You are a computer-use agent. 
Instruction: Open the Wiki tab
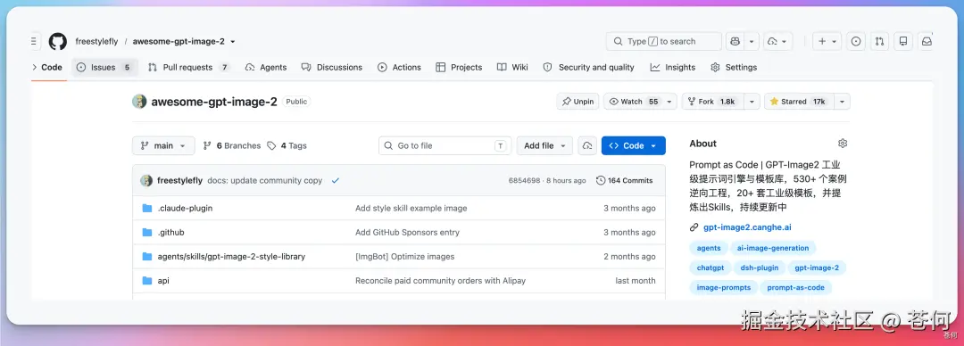(x=512, y=68)
